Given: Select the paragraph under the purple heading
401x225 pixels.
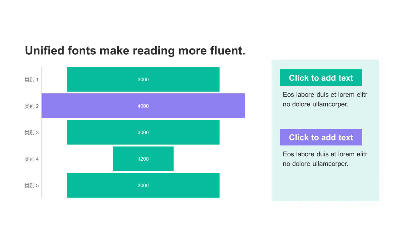Looking at the screenshot, I should 325,159.
